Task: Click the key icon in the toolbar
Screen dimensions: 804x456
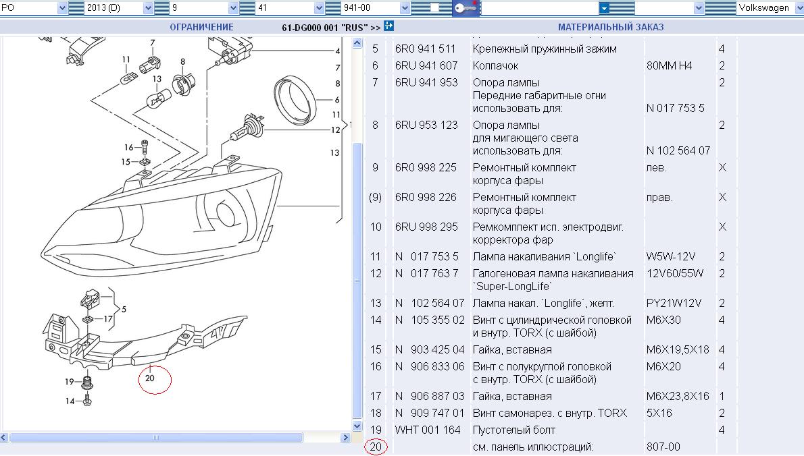Action: pos(466,8)
